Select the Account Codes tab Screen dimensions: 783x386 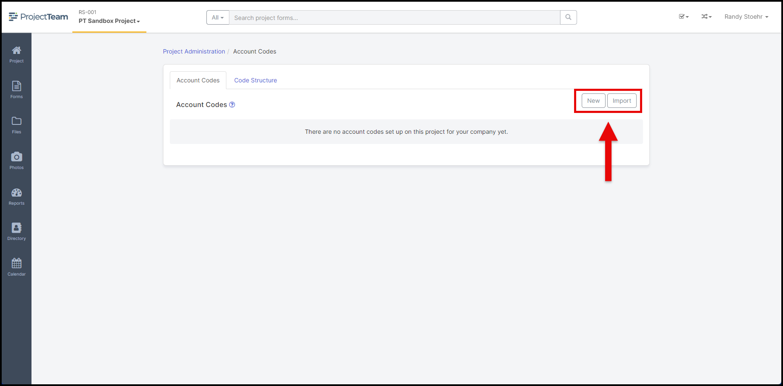[x=198, y=80]
